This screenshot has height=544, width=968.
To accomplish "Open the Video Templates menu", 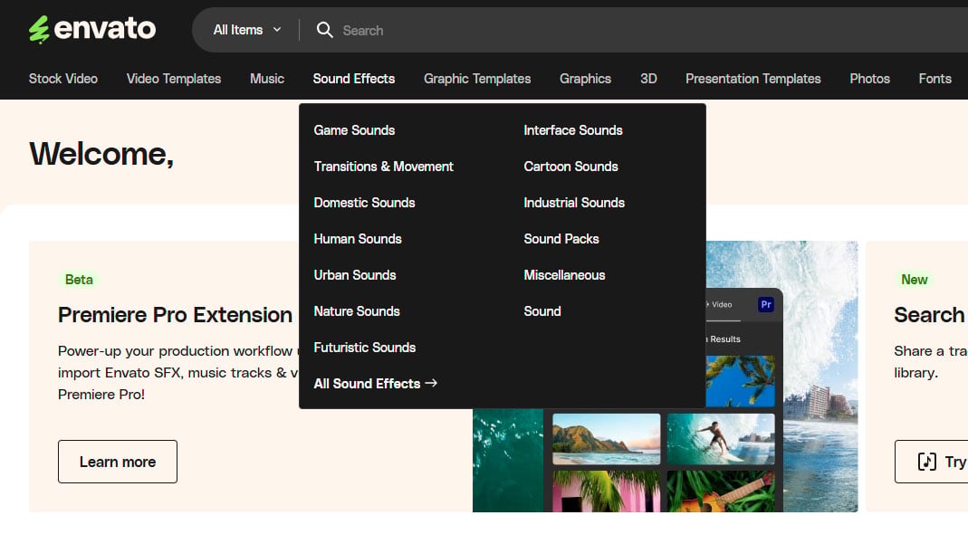I will (174, 79).
